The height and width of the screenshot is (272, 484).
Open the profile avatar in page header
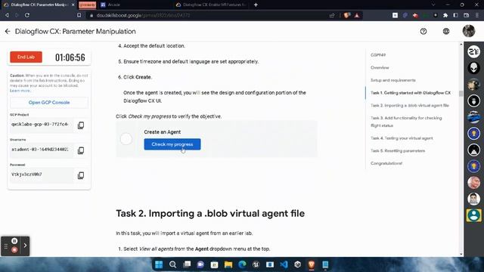(469, 31)
